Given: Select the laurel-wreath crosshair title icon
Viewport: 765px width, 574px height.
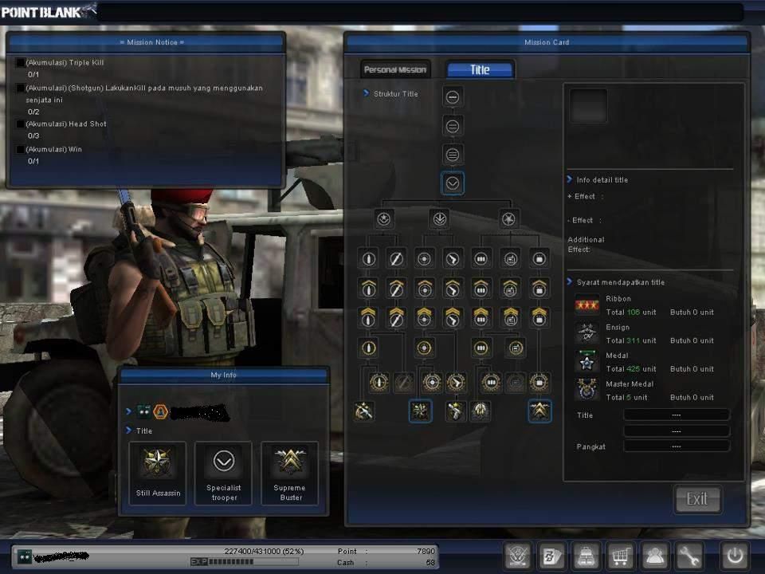Looking at the screenshot, I should click(432, 383).
